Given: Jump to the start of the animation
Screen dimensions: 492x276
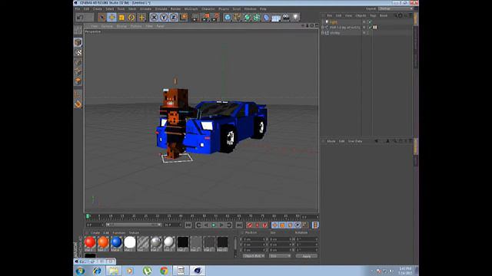Looking at the screenshot, I should pos(188,225).
